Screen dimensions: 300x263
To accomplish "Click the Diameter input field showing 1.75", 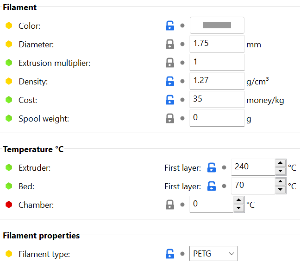I will click(217, 44).
